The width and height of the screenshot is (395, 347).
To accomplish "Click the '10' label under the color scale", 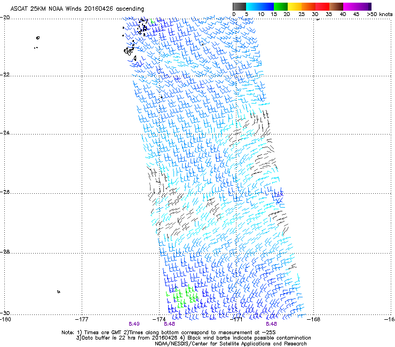I will 261,14.
